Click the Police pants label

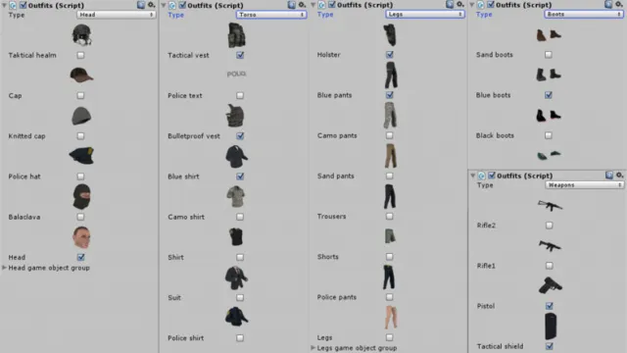pyautogui.click(x=337, y=297)
